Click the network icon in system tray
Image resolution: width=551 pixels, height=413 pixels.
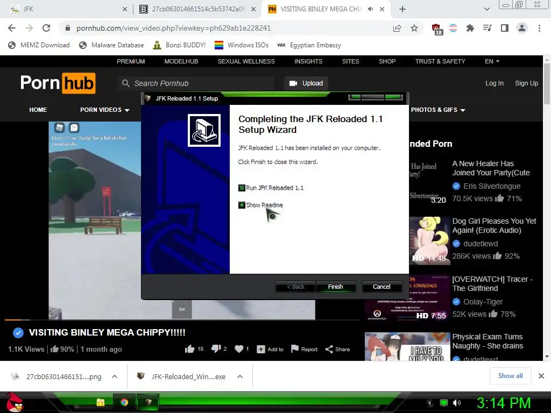[444, 403]
